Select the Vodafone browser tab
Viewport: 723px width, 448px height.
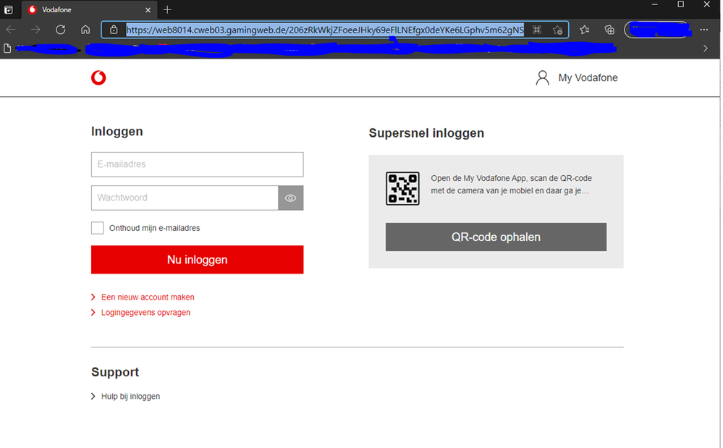pos(90,9)
